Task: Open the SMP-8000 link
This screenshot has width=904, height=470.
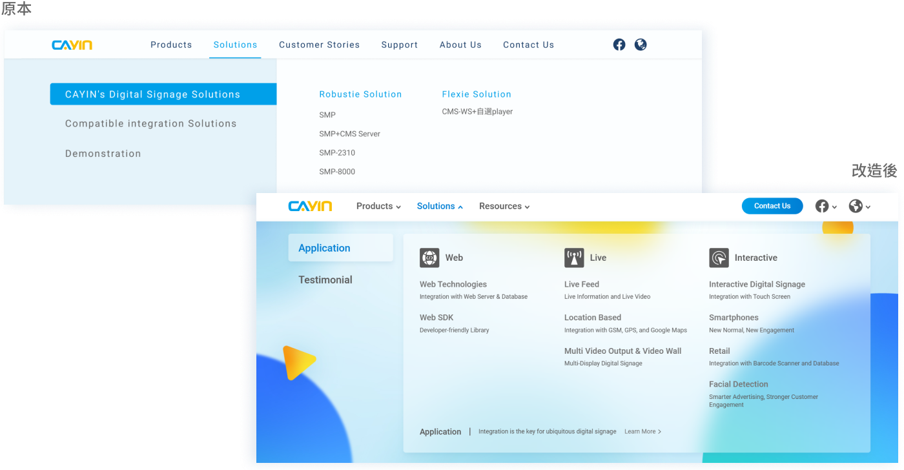Action: tap(337, 172)
